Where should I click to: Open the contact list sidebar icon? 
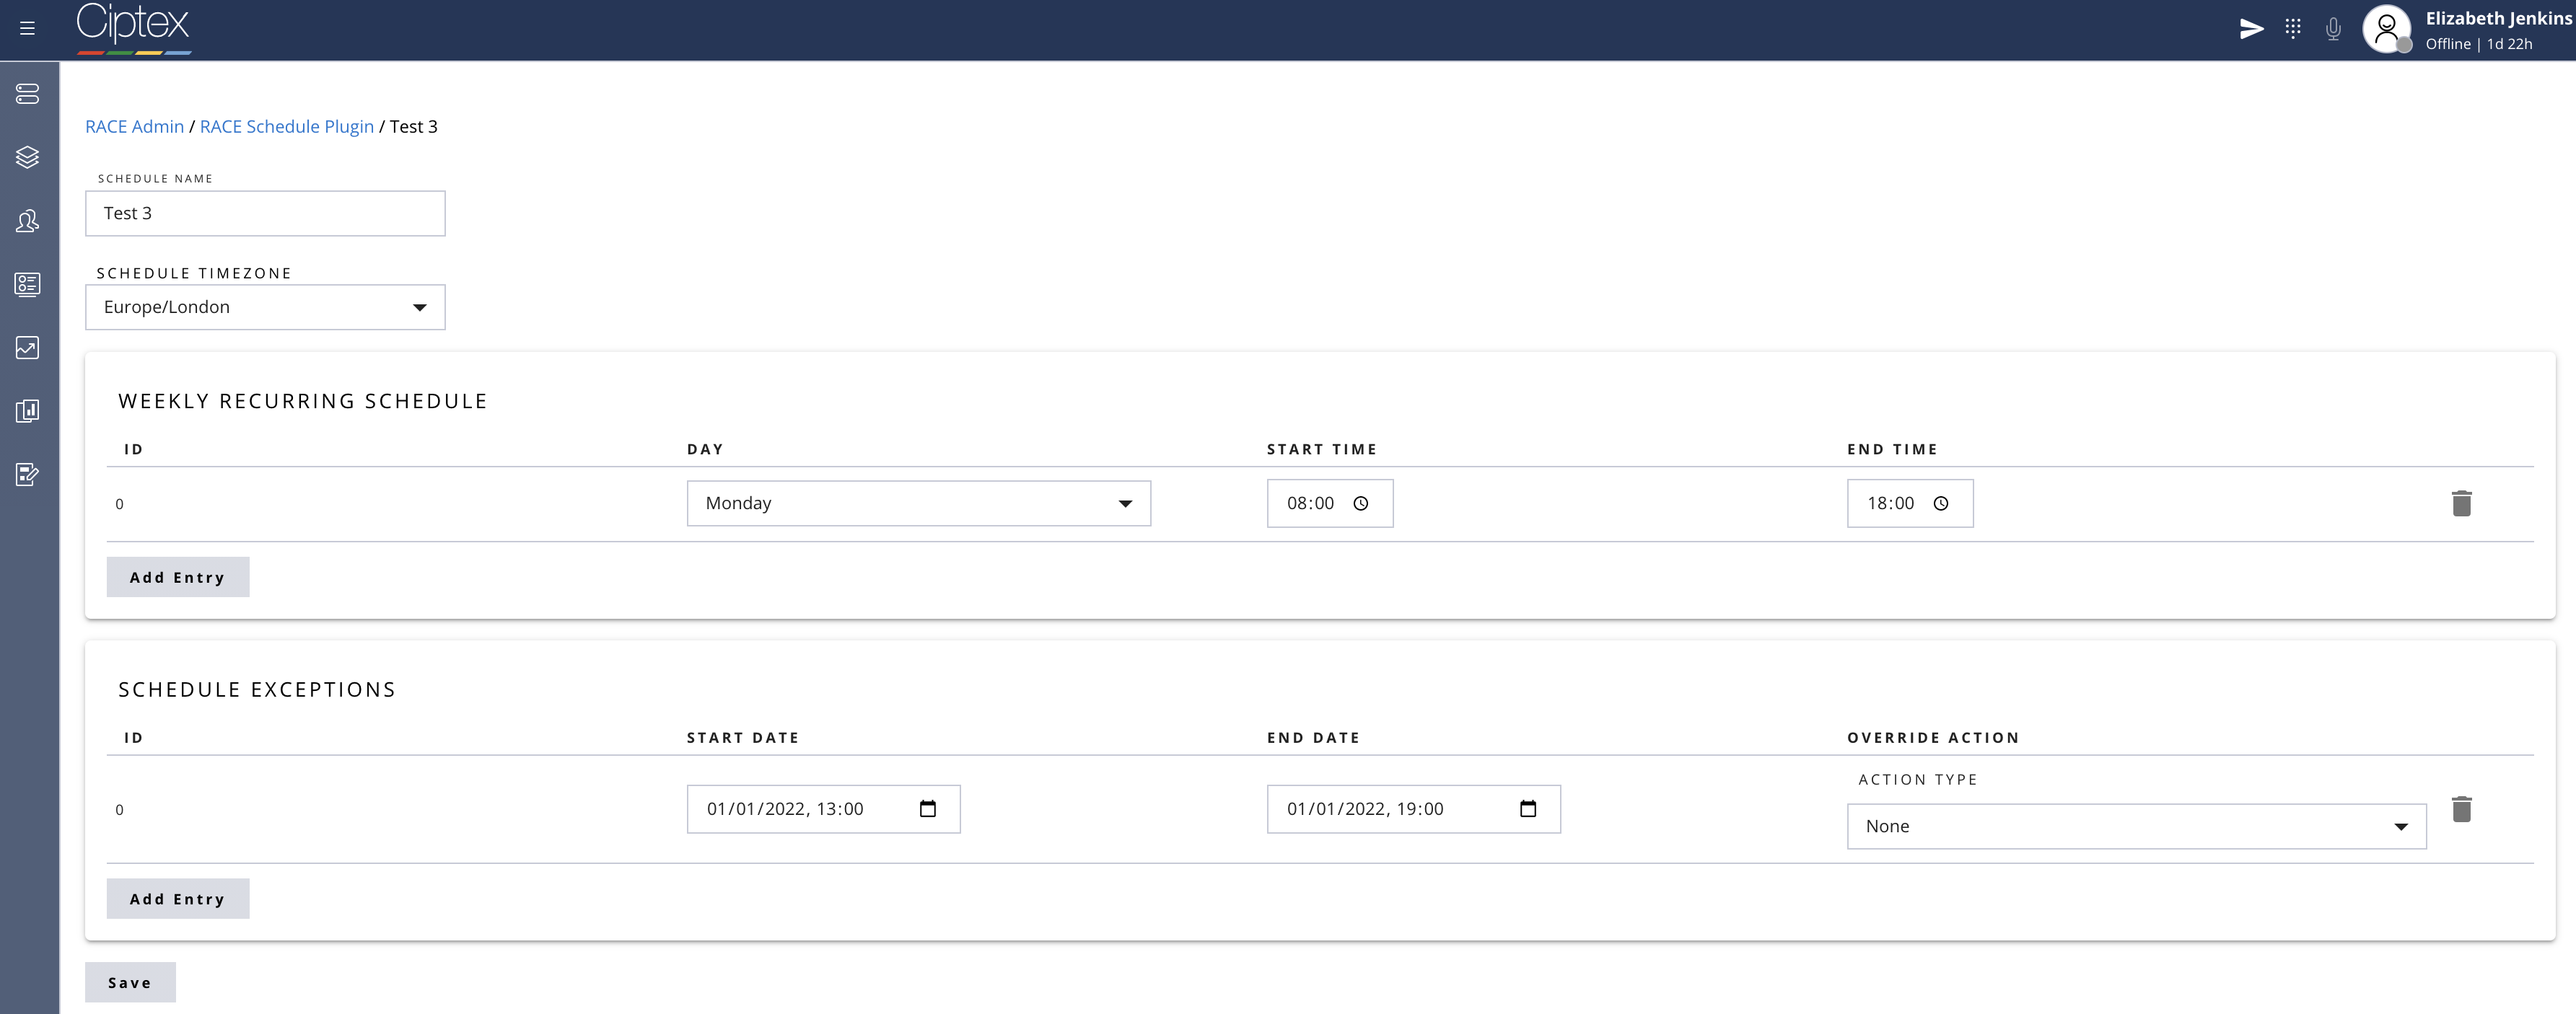[28, 285]
